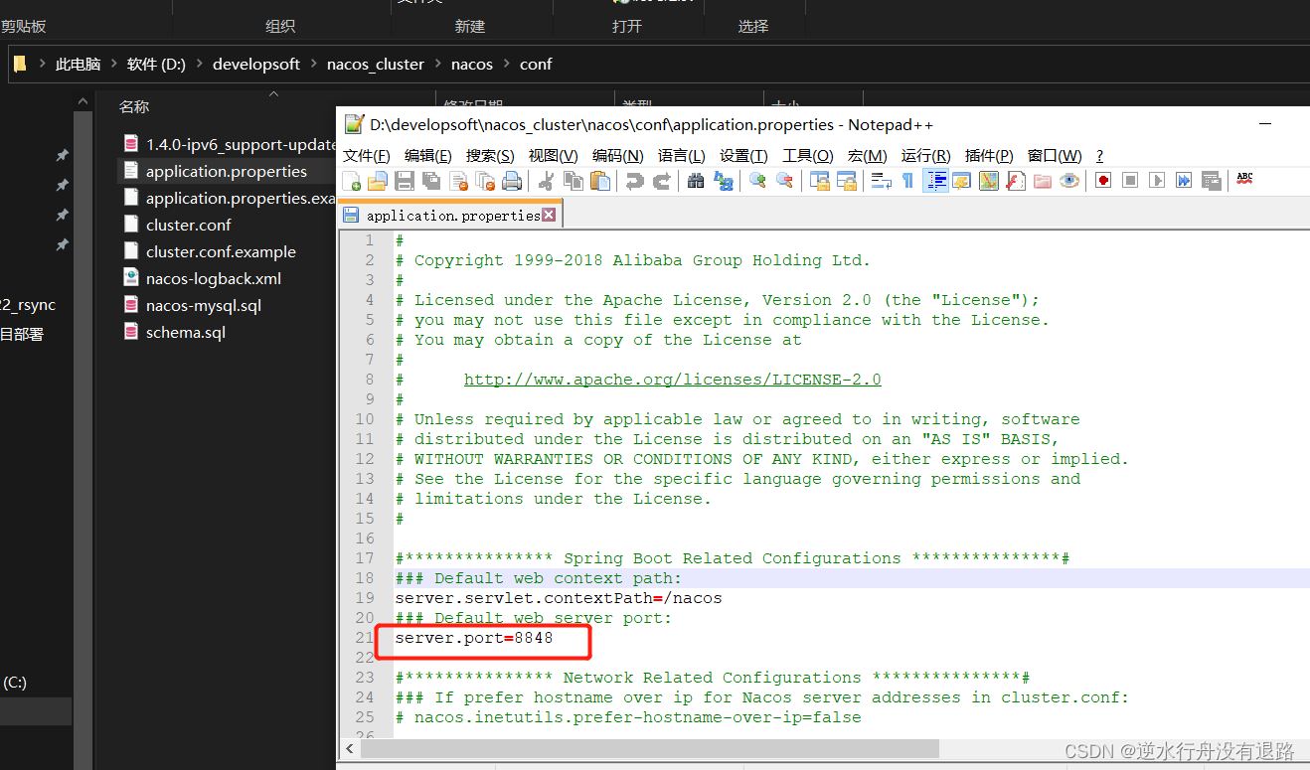This screenshot has height=770, width=1310.
Task: Open the 文件(F) menu
Action: click(x=367, y=156)
